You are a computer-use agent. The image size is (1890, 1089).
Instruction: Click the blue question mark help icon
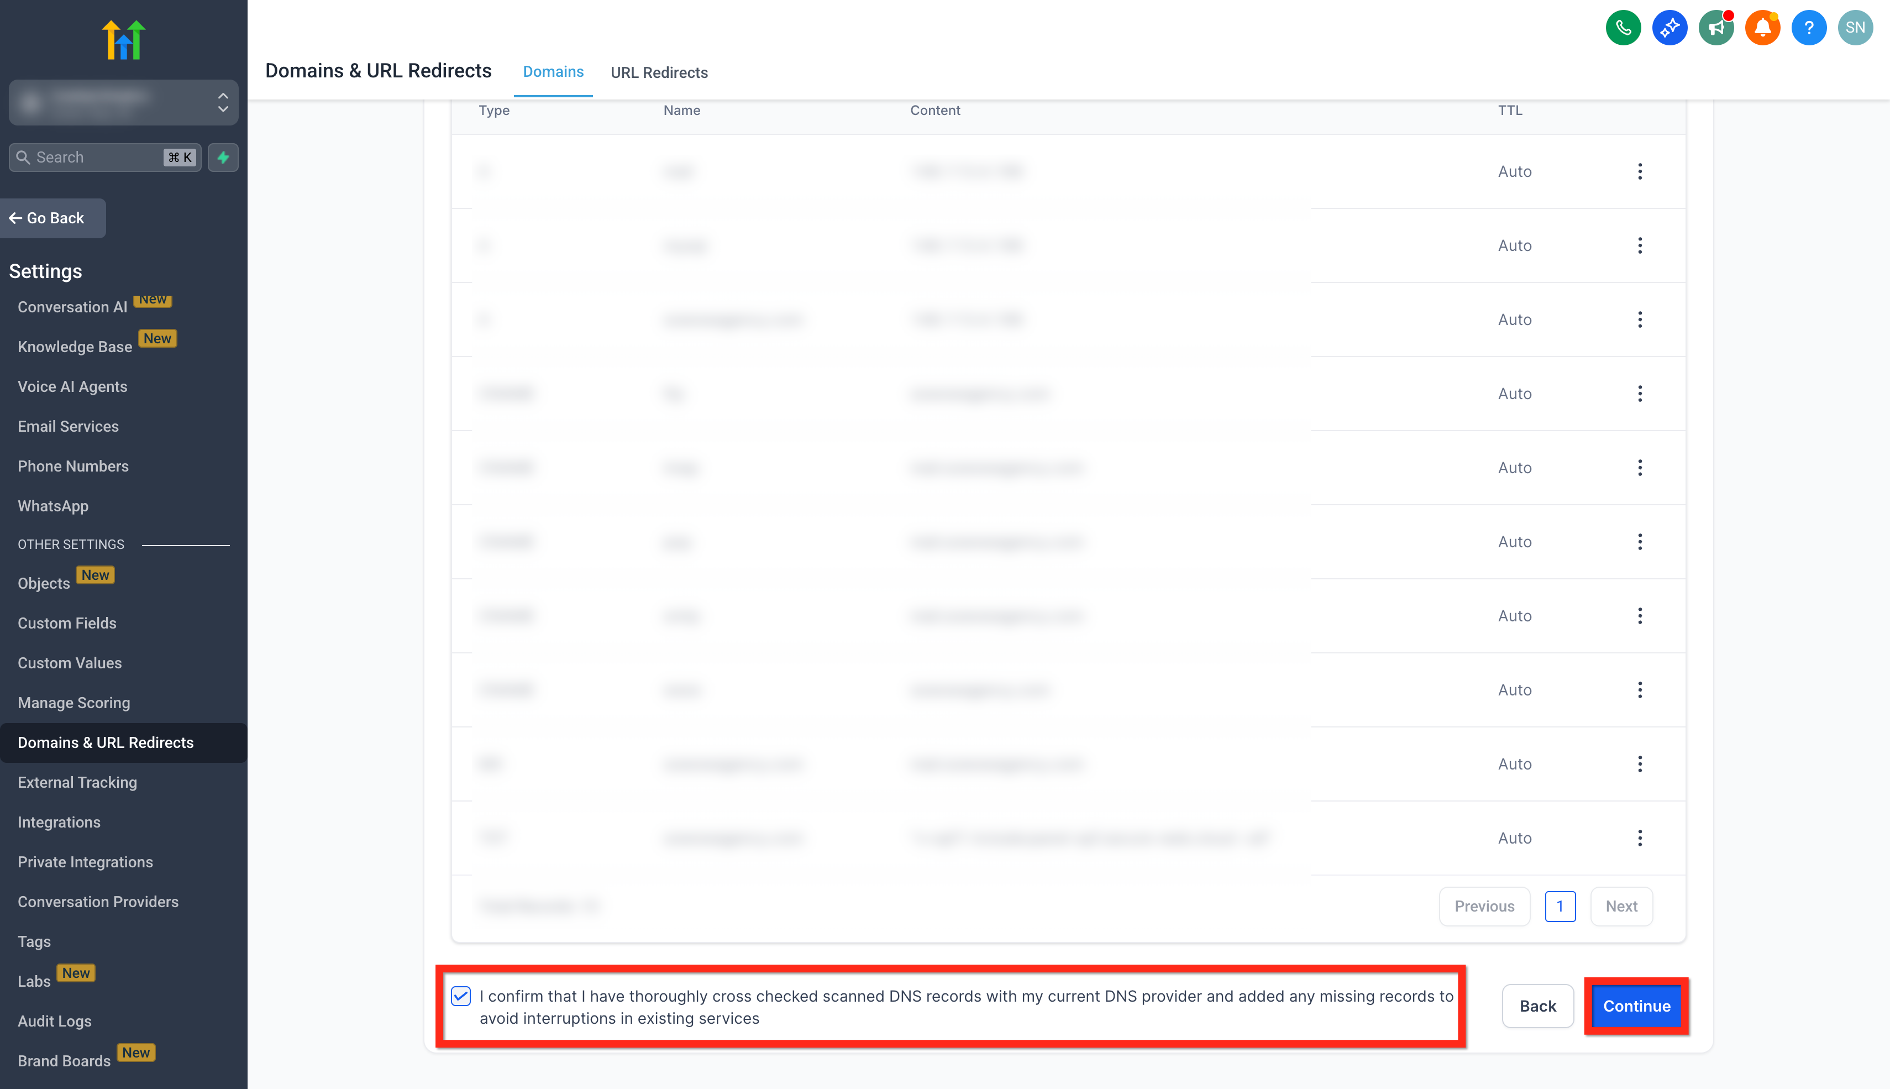[x=1809, y=28]
